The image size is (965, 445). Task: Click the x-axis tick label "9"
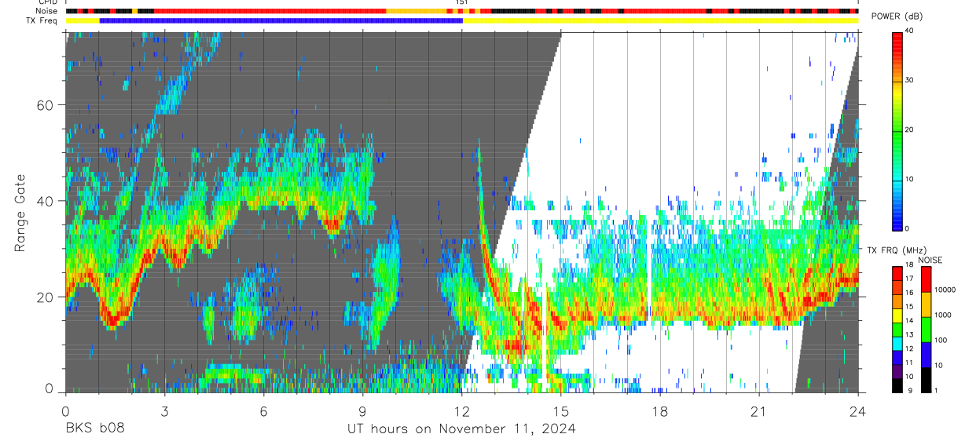pos(362,410)
